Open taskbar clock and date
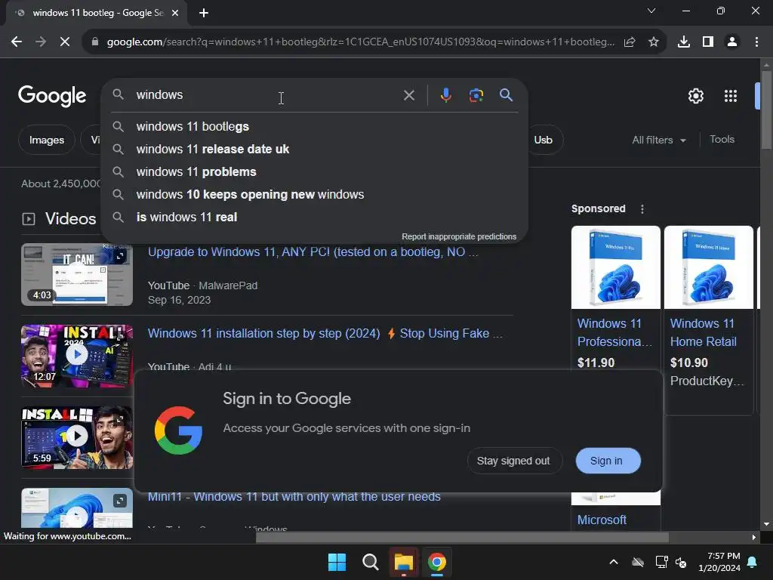The height and width of the screenshot is (580, 773). [719, 562]
